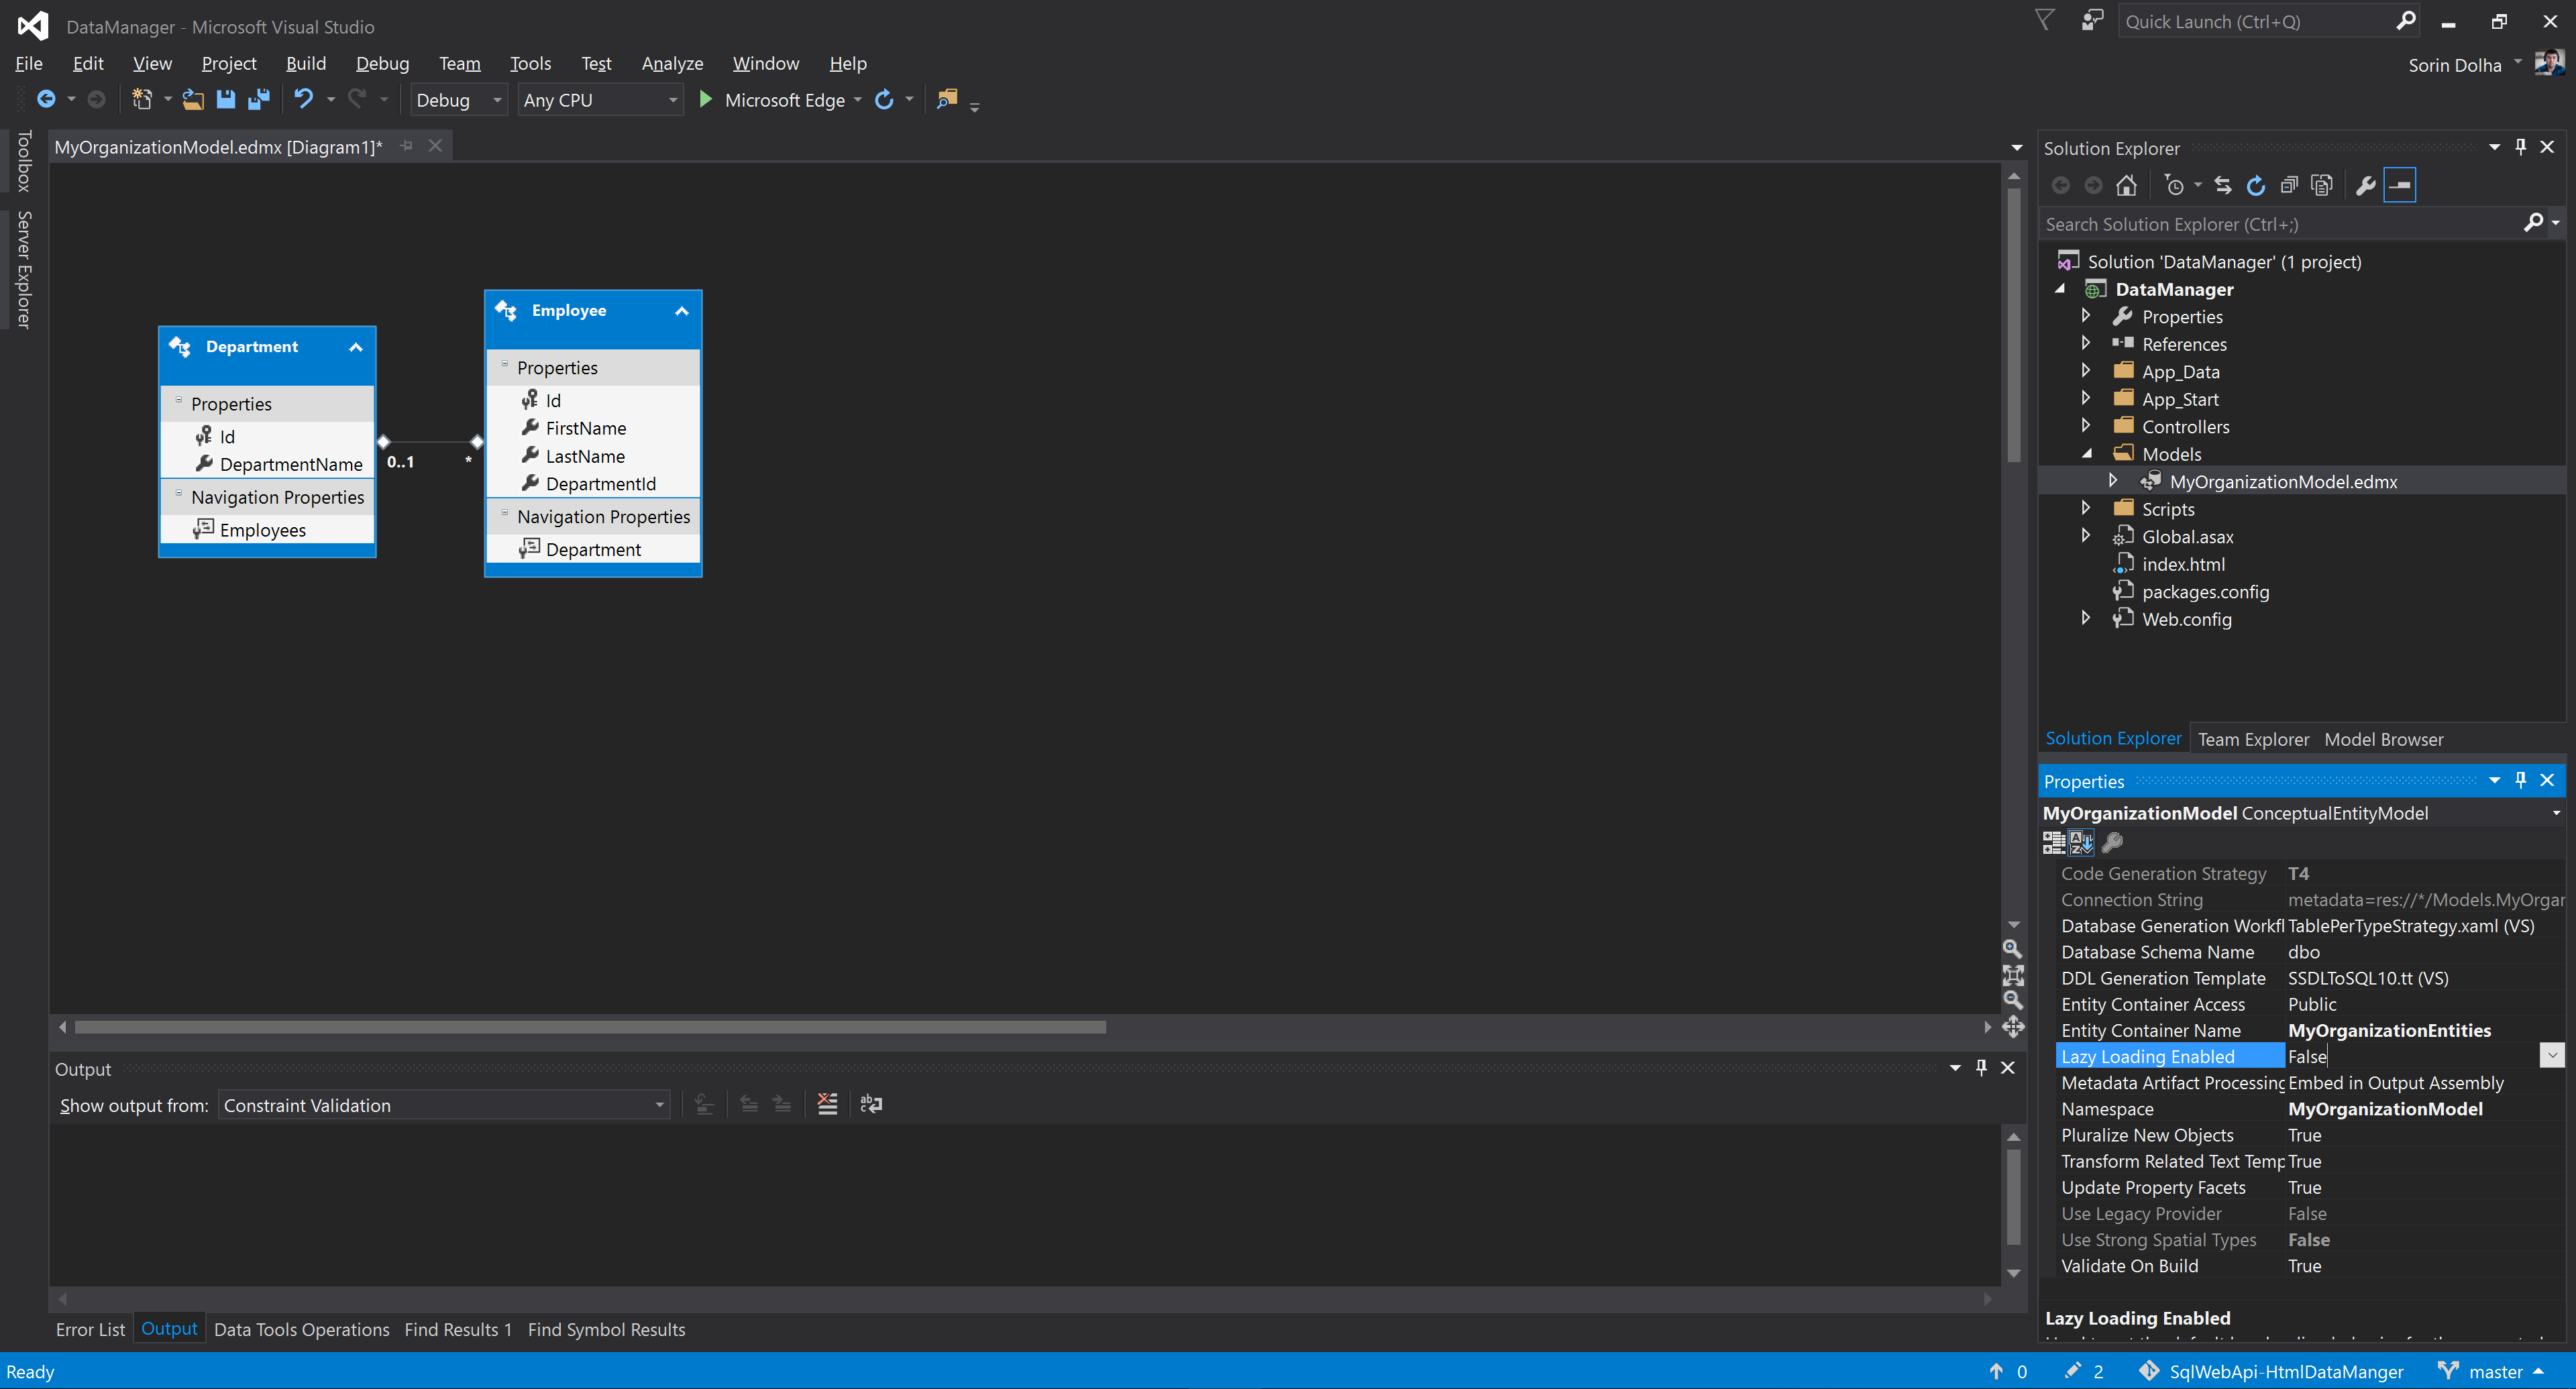Open the Build menu
This screenshot has height=1389, width=2576.
click(x=305, y=63)
